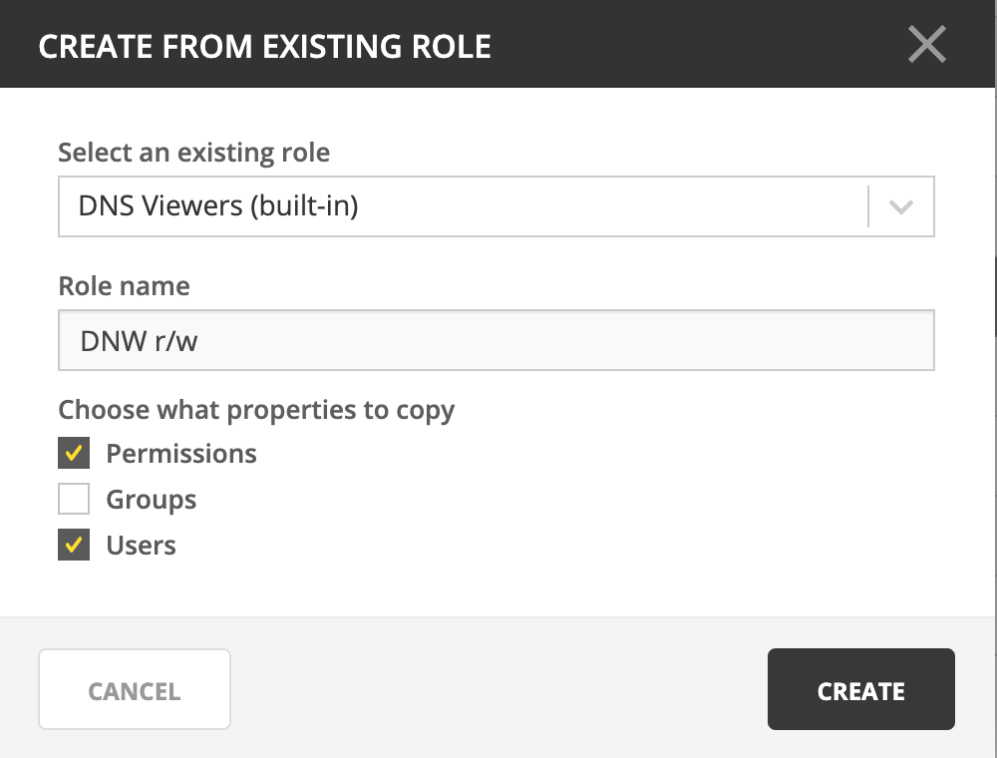Enable the Groups checkbox

coord(74,500)
